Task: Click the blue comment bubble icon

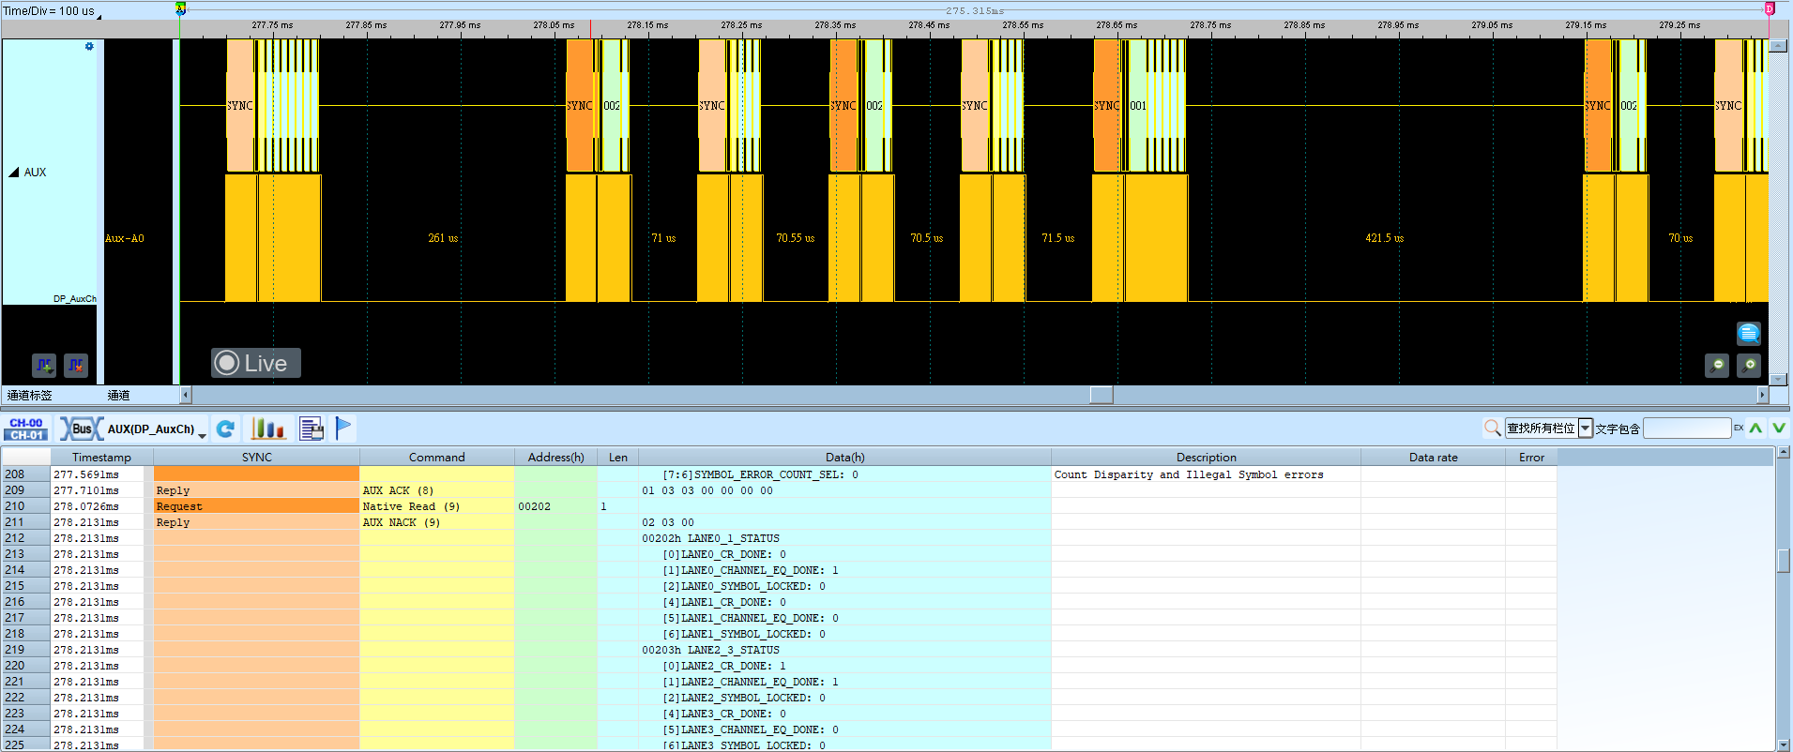Action: point(1748,333)
